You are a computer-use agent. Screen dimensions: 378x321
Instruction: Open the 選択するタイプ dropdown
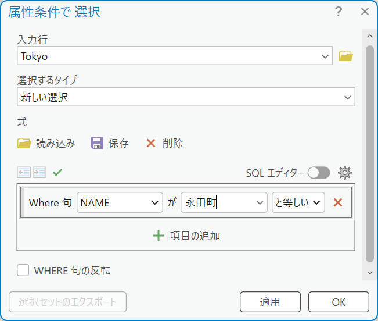(348, 98)
